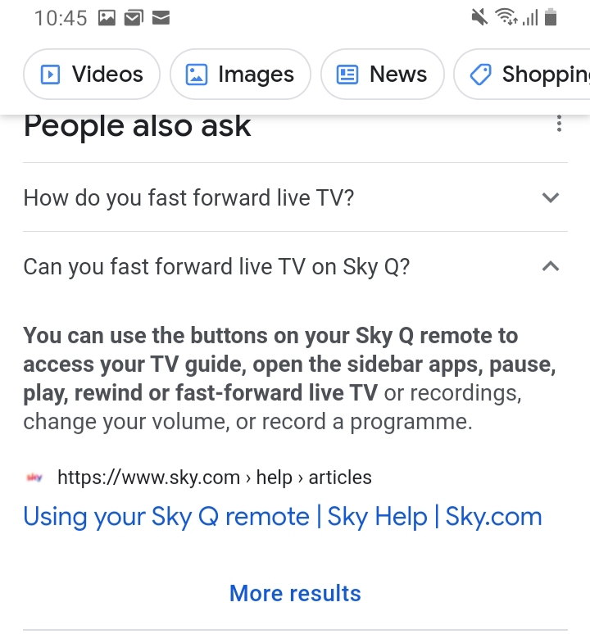
Task: Tap the "People also ask" heading
Action: click(138, 126)
